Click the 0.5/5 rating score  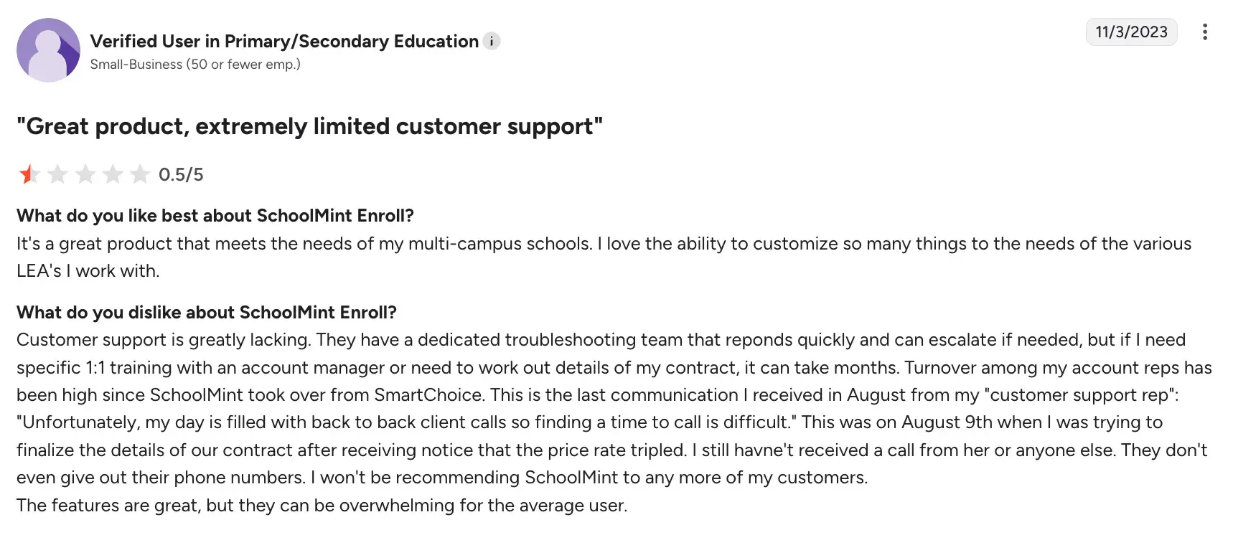[x=179, y=174]
